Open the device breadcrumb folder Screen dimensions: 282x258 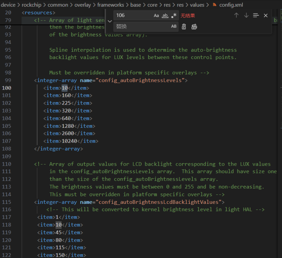(8, 5)
